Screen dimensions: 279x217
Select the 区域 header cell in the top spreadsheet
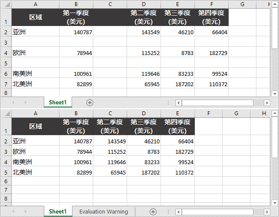click(x=36, y=17)
